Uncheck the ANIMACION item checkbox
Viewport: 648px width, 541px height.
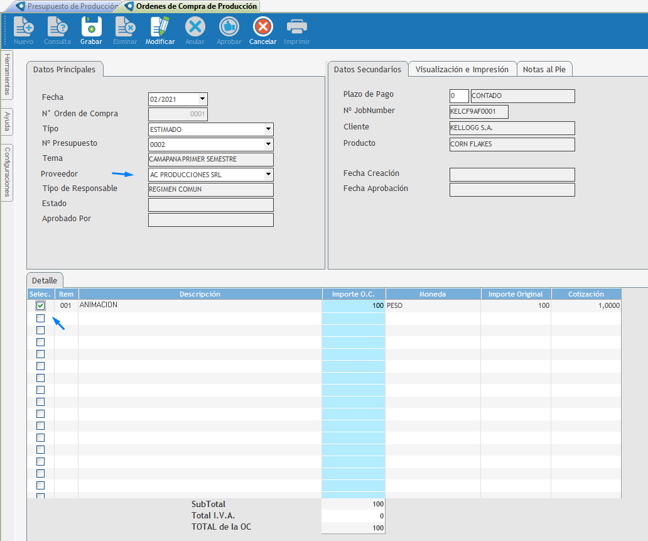(x=41, y=306)
